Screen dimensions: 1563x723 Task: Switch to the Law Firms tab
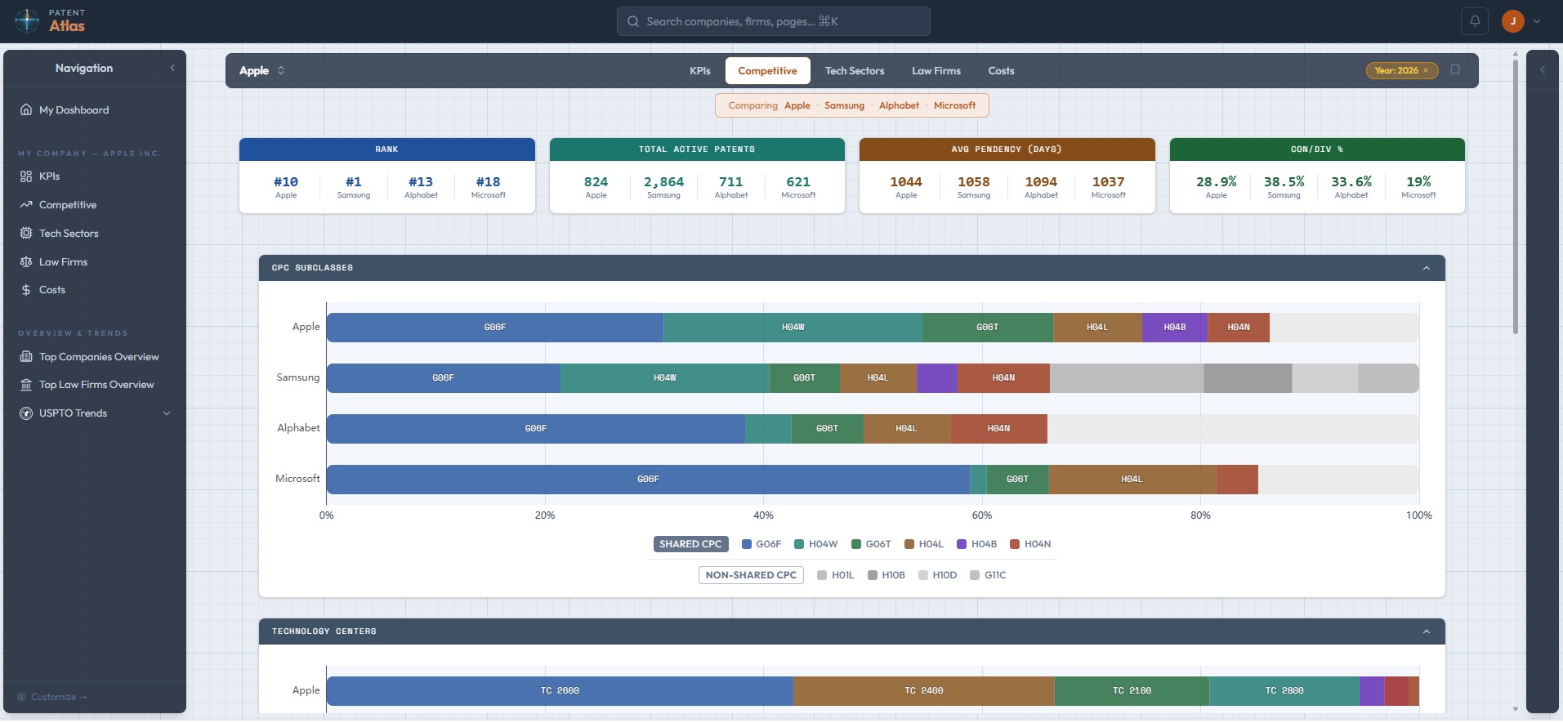(x=936, y=71)
